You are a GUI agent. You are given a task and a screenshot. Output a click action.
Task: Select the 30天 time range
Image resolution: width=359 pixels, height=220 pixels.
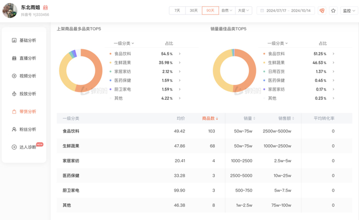click(x=194, y=10)
